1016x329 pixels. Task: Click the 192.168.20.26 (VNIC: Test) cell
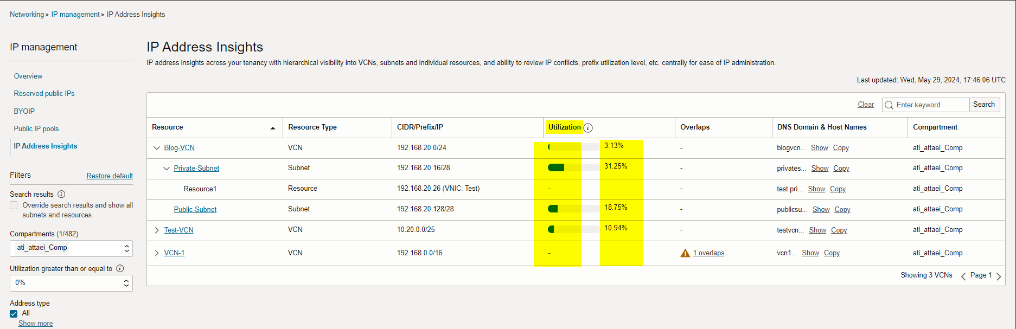(438, 189)
